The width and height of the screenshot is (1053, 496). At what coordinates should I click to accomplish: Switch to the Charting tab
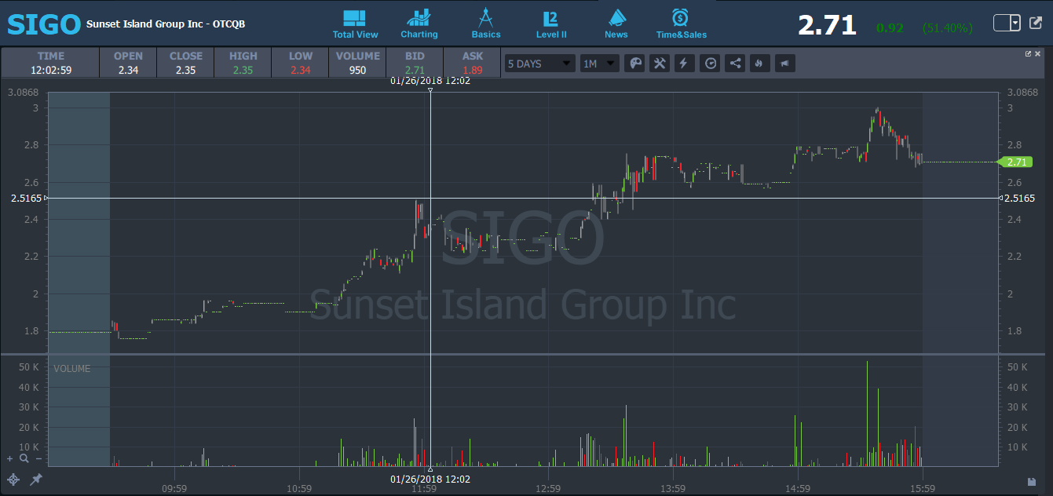tap(419, 24)
